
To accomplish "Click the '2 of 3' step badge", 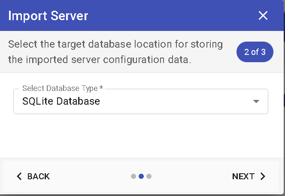I will [x=255, y=52].
